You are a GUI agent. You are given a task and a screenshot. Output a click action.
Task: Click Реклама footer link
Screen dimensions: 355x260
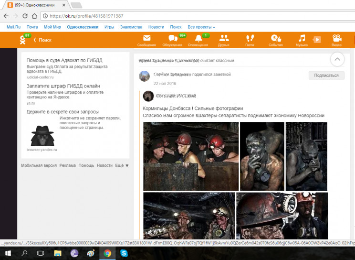coord(67,165)
